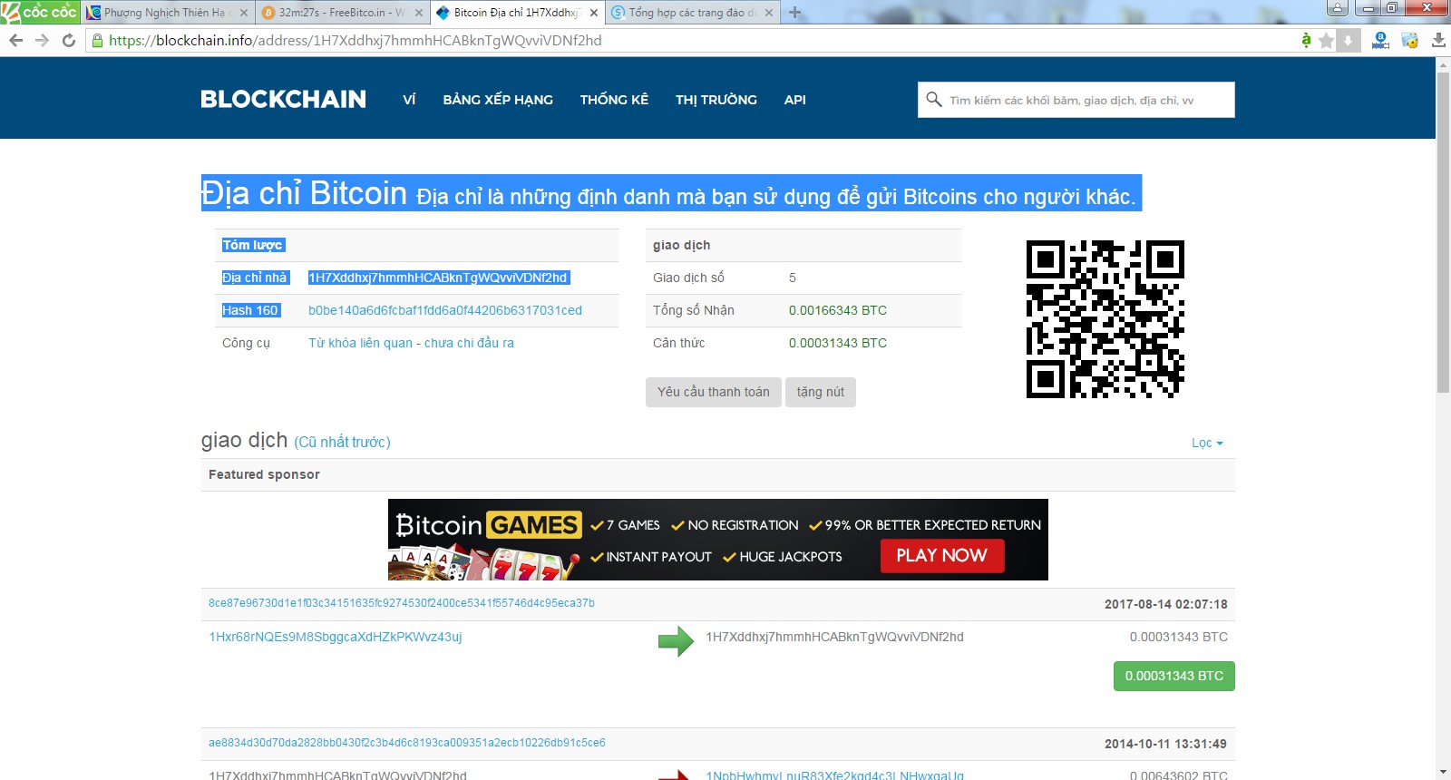1451x780 pixels.
Task: Open Từ khóa liên quan link
Action: (361, 343)
